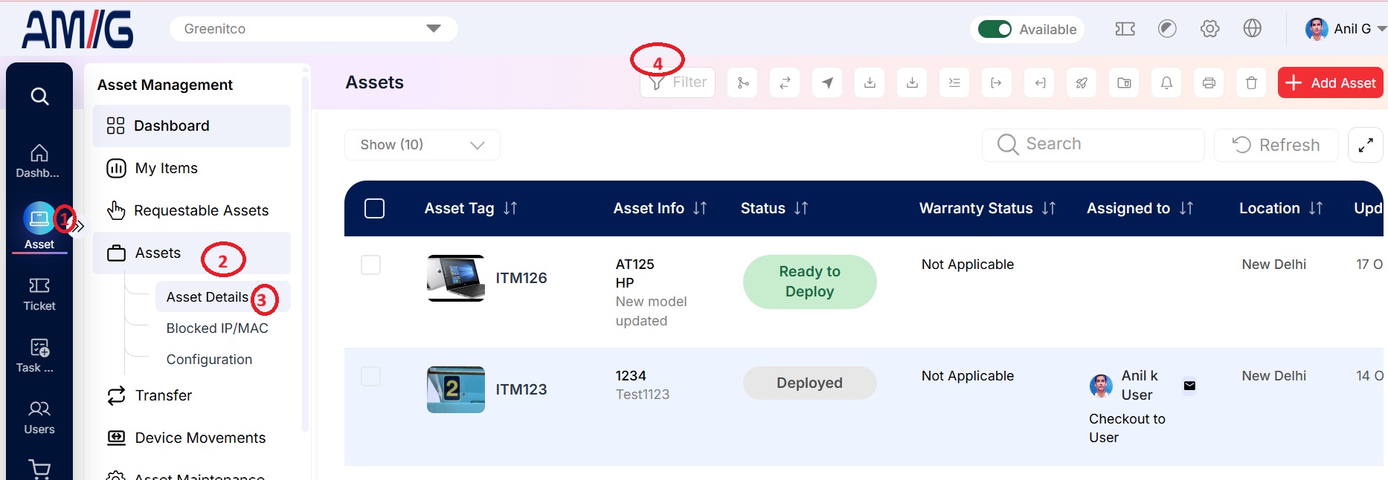This screenshot has width=1388, height=480.
Task: Click the paper-plane send icon in toolbar
Action: (827, 82)
